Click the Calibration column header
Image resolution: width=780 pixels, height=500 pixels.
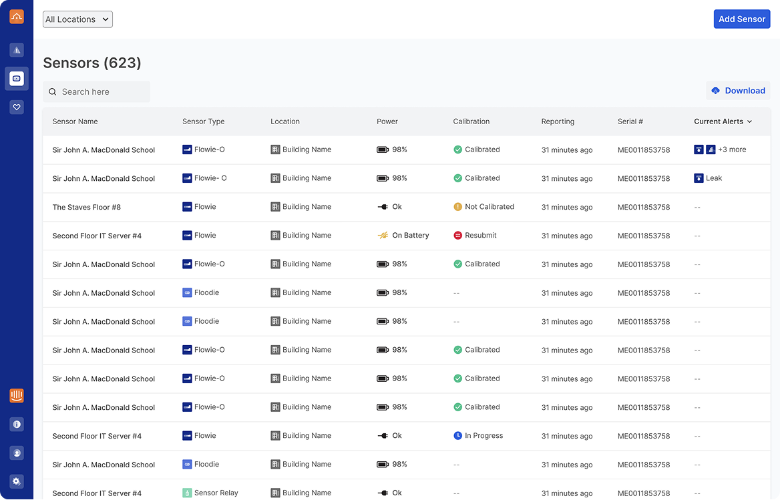(x=471, y=121)
